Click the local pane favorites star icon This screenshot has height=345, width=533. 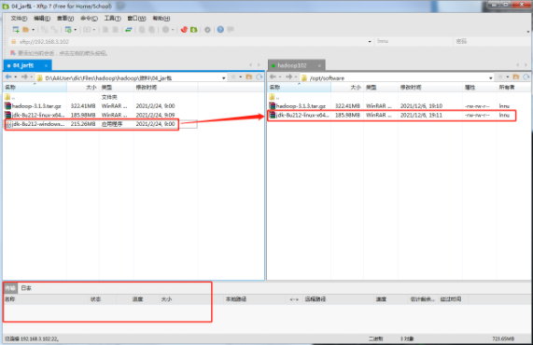pos(233,77)
